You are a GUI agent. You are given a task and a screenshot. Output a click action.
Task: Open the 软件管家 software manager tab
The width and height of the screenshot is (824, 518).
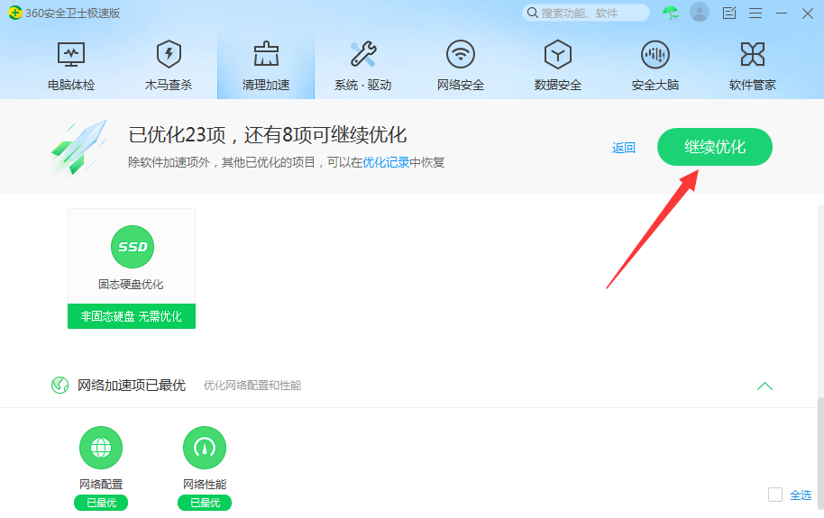click(753, 66)
